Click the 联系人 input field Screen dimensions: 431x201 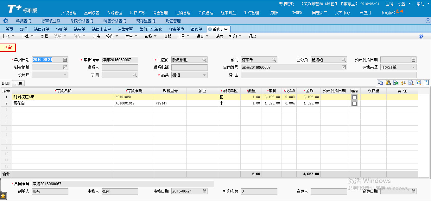pyautogui.click(x=120, y=67)
